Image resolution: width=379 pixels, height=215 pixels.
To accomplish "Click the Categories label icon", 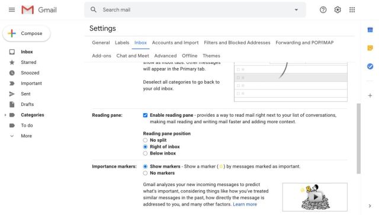I will point(12,115).
